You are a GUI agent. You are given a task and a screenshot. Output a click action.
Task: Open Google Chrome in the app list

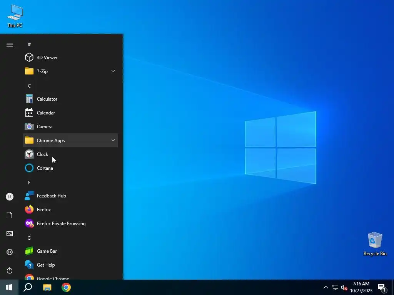click(70, 277)
